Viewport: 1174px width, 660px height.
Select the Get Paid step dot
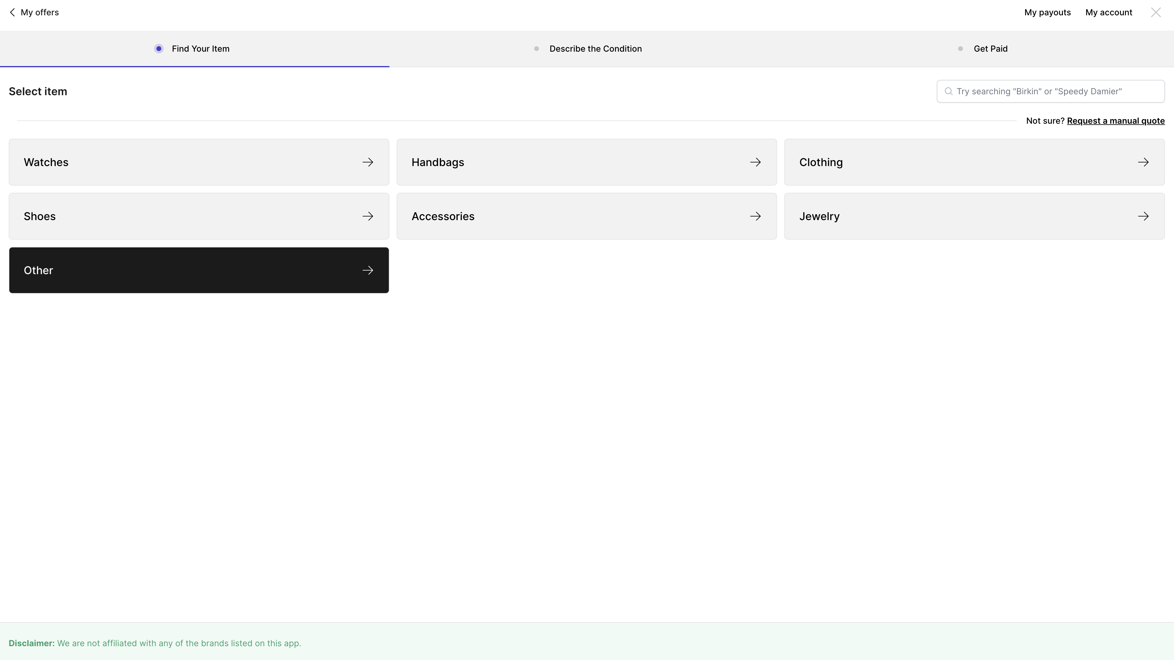[x=960, y=49]
